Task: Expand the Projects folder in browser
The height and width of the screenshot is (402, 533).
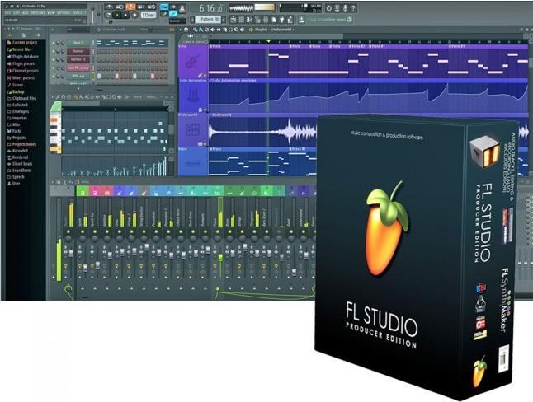Action: click(x=17, y=138)
